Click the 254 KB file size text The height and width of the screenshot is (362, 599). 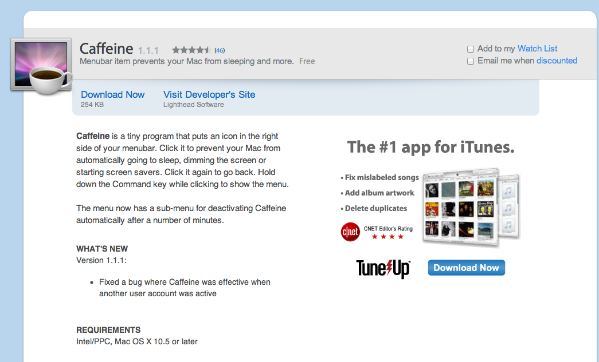(x=92, y=105)
